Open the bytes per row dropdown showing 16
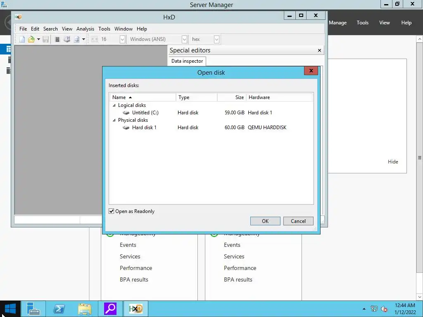The height and width of the screenshot is (317, 423). pos(122,39)
